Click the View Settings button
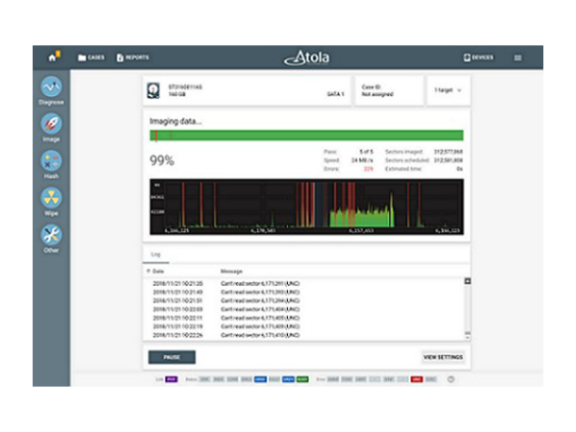Image resolution: width=576 pixels, height=432 pixels. pos(443,357)
